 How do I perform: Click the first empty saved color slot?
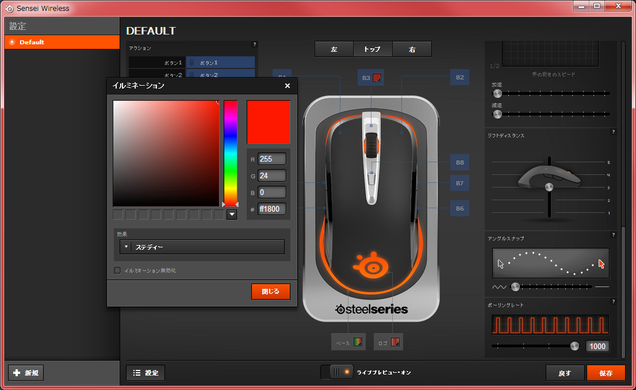[x=118, y=215]
